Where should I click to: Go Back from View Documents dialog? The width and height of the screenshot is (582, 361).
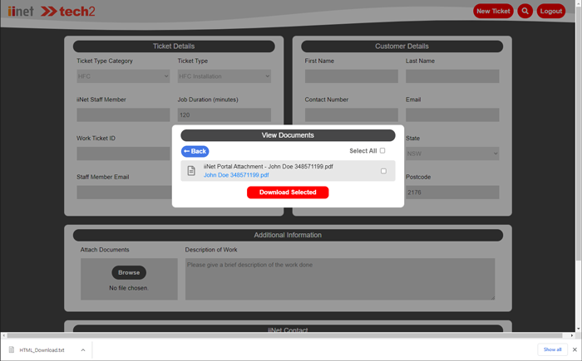click(x=195, y=151)
